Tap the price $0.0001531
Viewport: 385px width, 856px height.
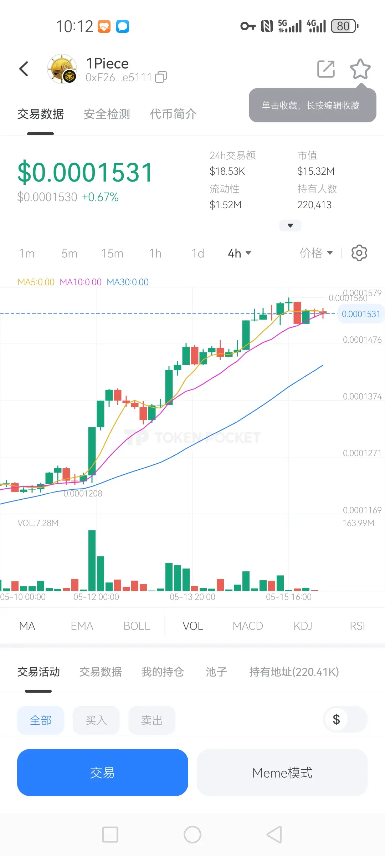(86, 173)
